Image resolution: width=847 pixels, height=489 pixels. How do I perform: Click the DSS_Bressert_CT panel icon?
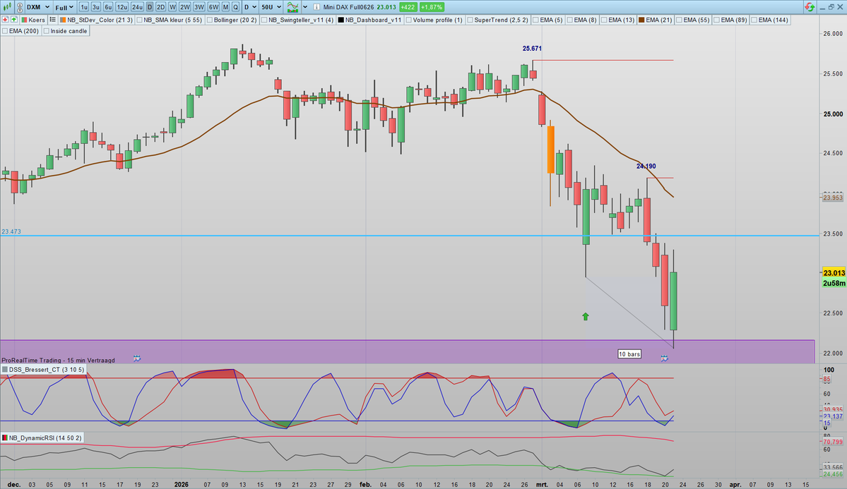coord(6,369)
